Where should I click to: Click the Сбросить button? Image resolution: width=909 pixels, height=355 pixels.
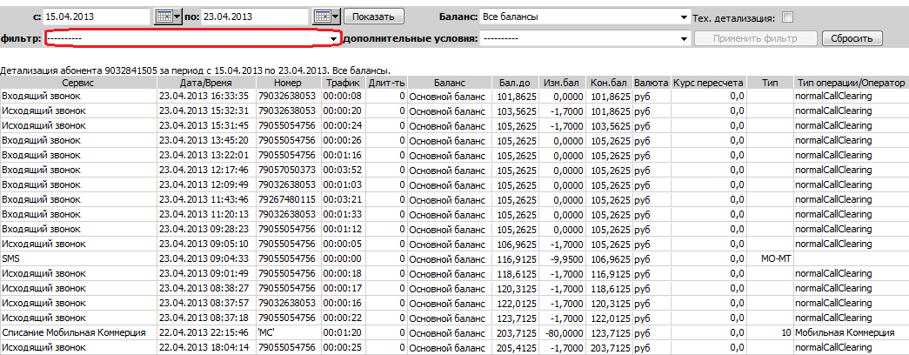852,38
